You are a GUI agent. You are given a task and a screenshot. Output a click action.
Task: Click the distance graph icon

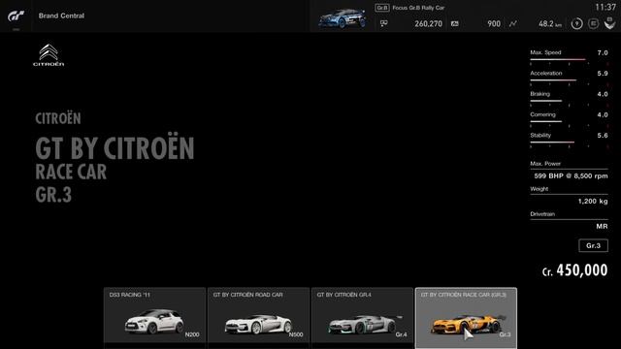[513, 23]
